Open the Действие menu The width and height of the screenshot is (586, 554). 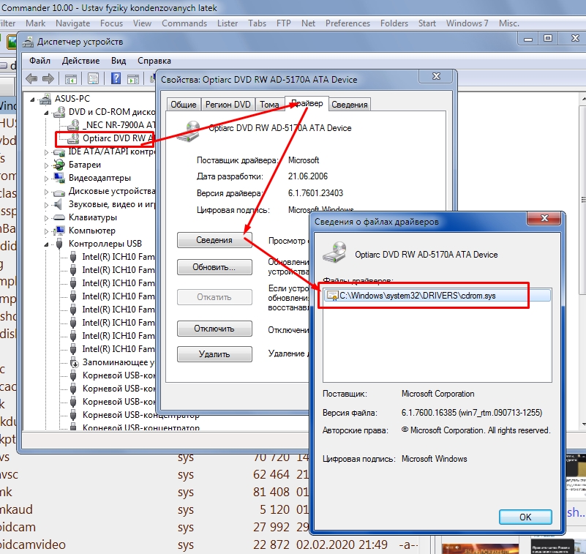coord(80,61)
